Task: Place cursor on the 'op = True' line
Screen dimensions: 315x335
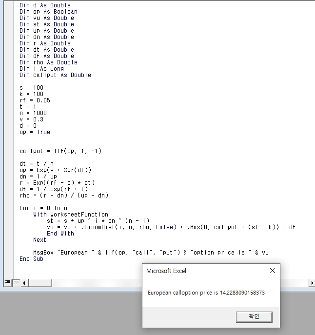Action: pyautogui.click(x=35, y=132)
